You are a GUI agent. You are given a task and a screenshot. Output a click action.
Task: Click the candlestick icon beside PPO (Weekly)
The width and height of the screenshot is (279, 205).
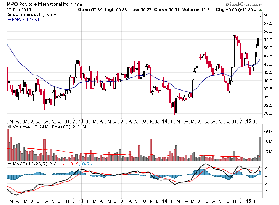click(10, 15)
